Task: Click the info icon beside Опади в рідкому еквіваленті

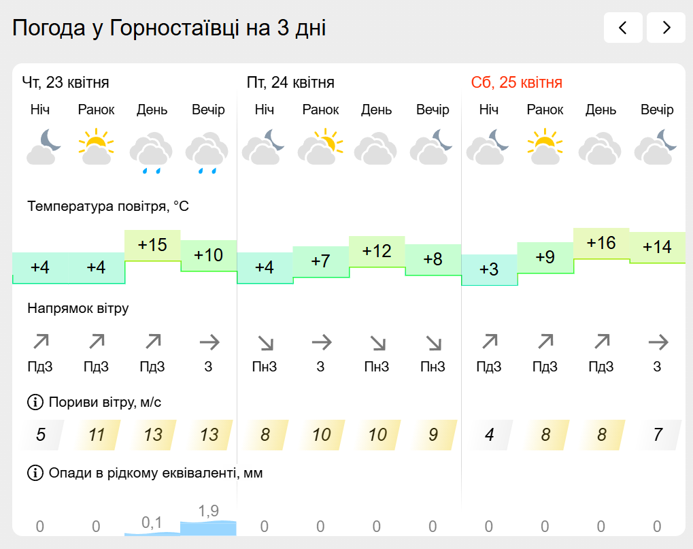Action: (35, 473)
